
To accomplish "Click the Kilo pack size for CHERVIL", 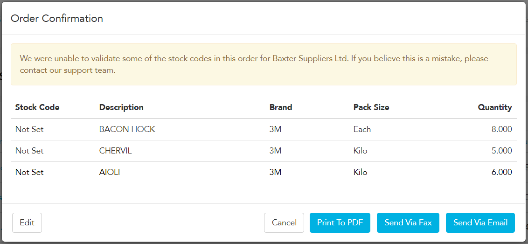I will (360, 151).
